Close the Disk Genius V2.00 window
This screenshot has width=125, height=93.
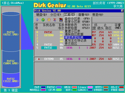click(x=122, y=11)
